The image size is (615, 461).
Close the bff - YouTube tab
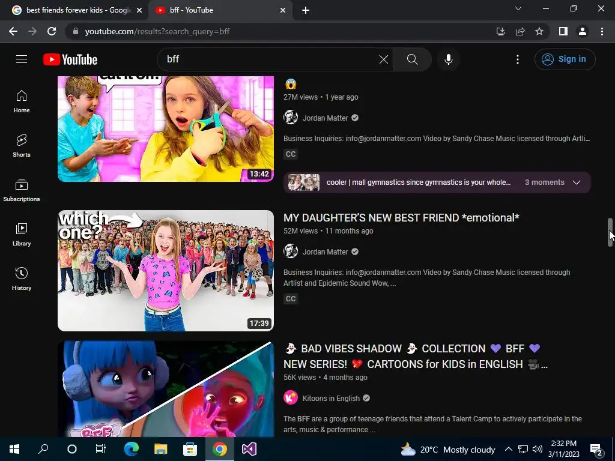(x=283, y=10)
